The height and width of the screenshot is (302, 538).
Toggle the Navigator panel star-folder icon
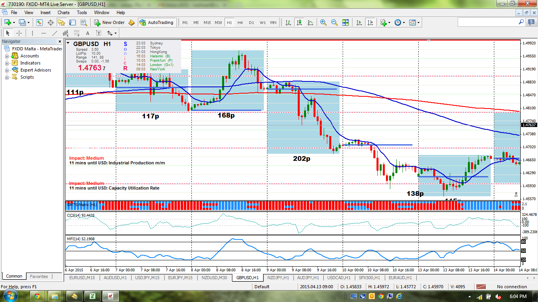(61, 22)
